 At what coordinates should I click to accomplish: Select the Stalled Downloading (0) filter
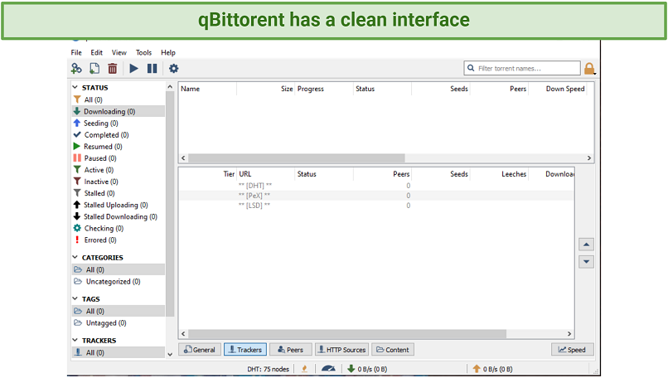119,216
